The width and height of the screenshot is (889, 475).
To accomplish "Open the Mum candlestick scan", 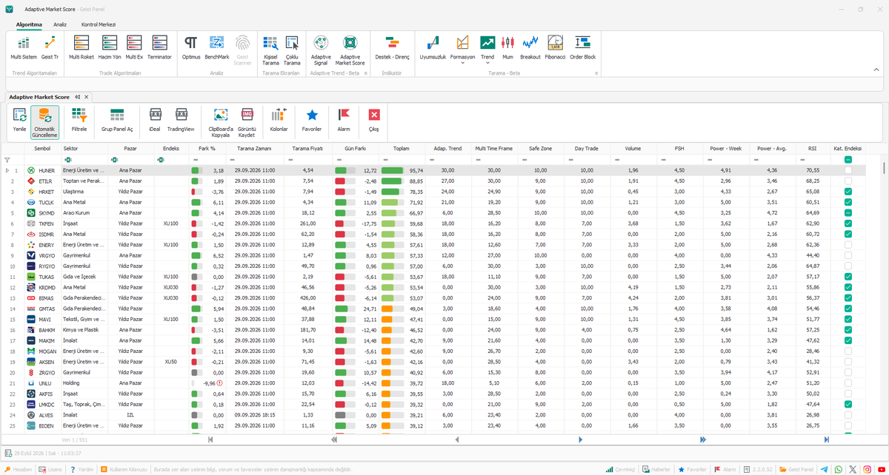I will [x=507, y=48].
